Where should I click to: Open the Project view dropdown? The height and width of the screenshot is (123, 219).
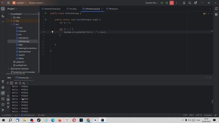tap(12, 9)
